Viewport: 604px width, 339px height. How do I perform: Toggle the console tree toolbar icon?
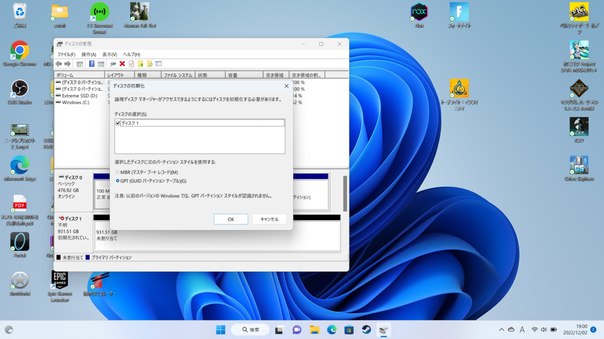[80, 64]
